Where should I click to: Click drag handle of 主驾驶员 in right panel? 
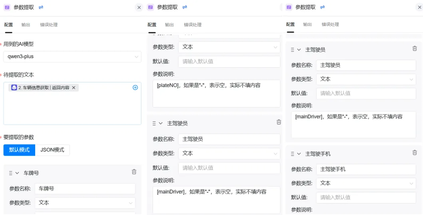pyautogui.click(x=292, y=50)
